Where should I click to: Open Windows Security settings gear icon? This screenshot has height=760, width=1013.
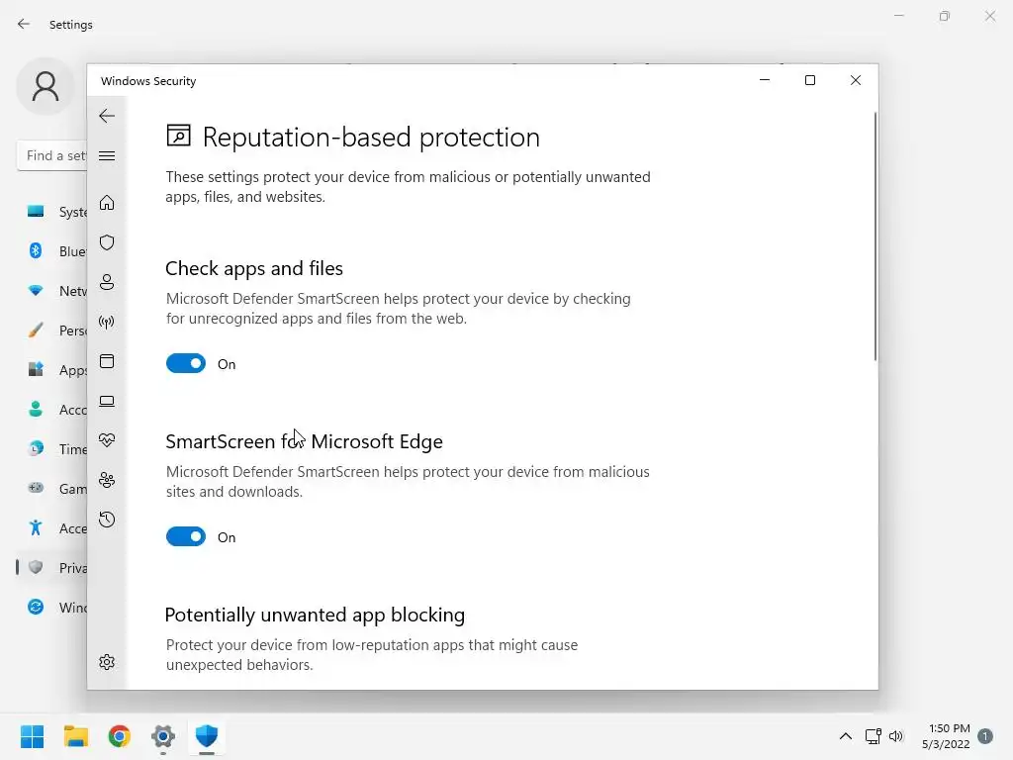pos(107,662)
